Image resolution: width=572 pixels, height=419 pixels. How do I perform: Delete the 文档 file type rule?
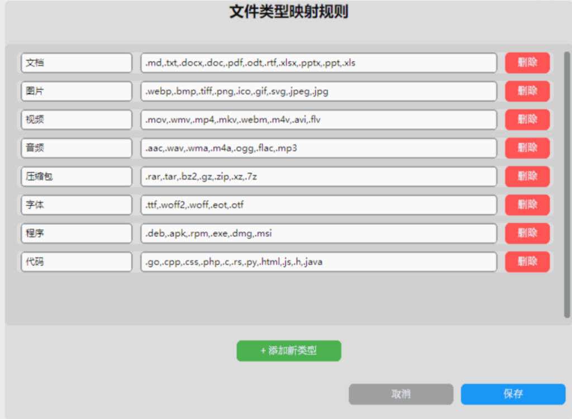tap(527, 63)
